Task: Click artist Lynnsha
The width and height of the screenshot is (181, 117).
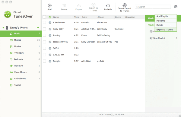Action: 85,23
